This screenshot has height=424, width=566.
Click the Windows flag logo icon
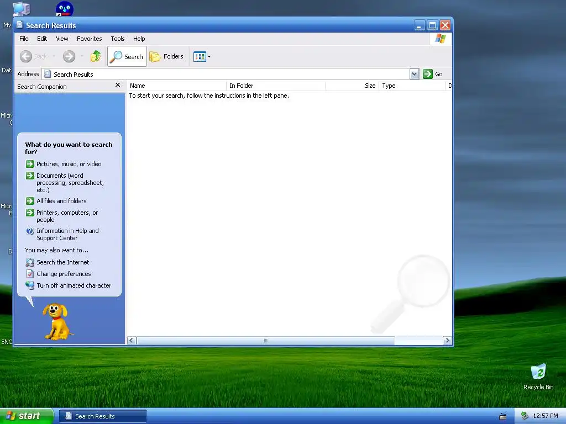(441, 38)
